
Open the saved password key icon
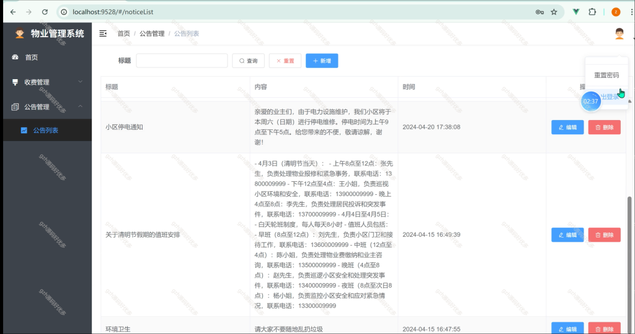coord(540,12)
